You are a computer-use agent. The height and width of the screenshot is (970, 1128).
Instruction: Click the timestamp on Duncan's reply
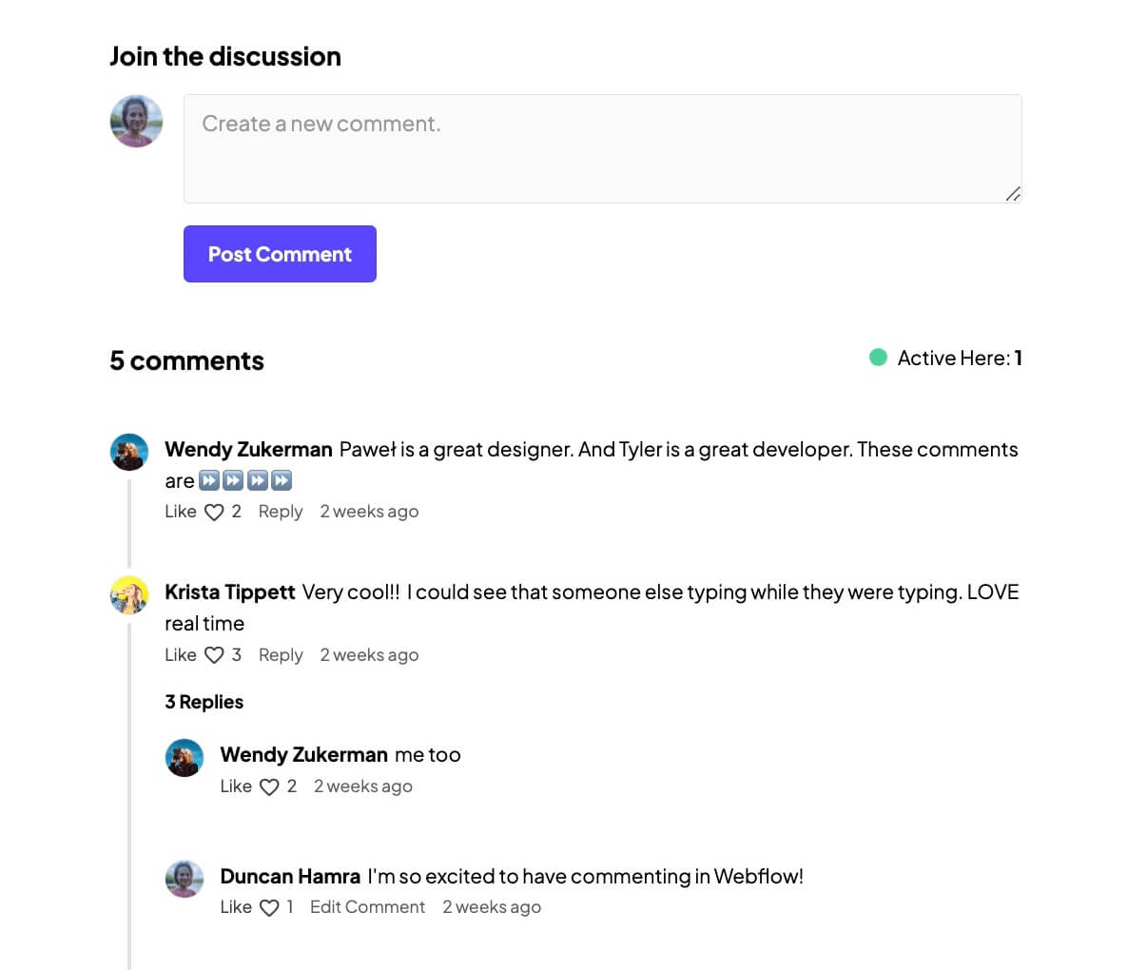click(492, 906)
